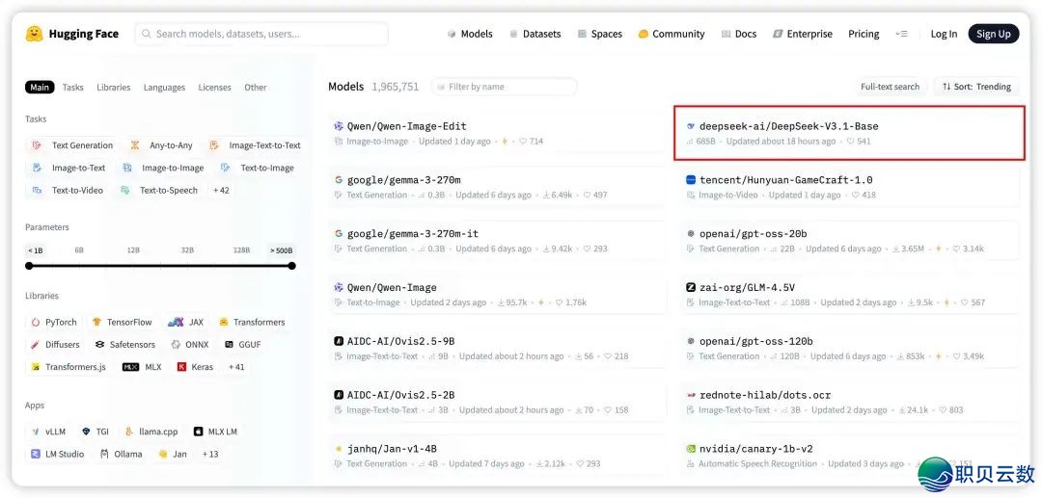Click the TensorFlow library icon
Screen dimensions: 1042x498
coord(97,323)
